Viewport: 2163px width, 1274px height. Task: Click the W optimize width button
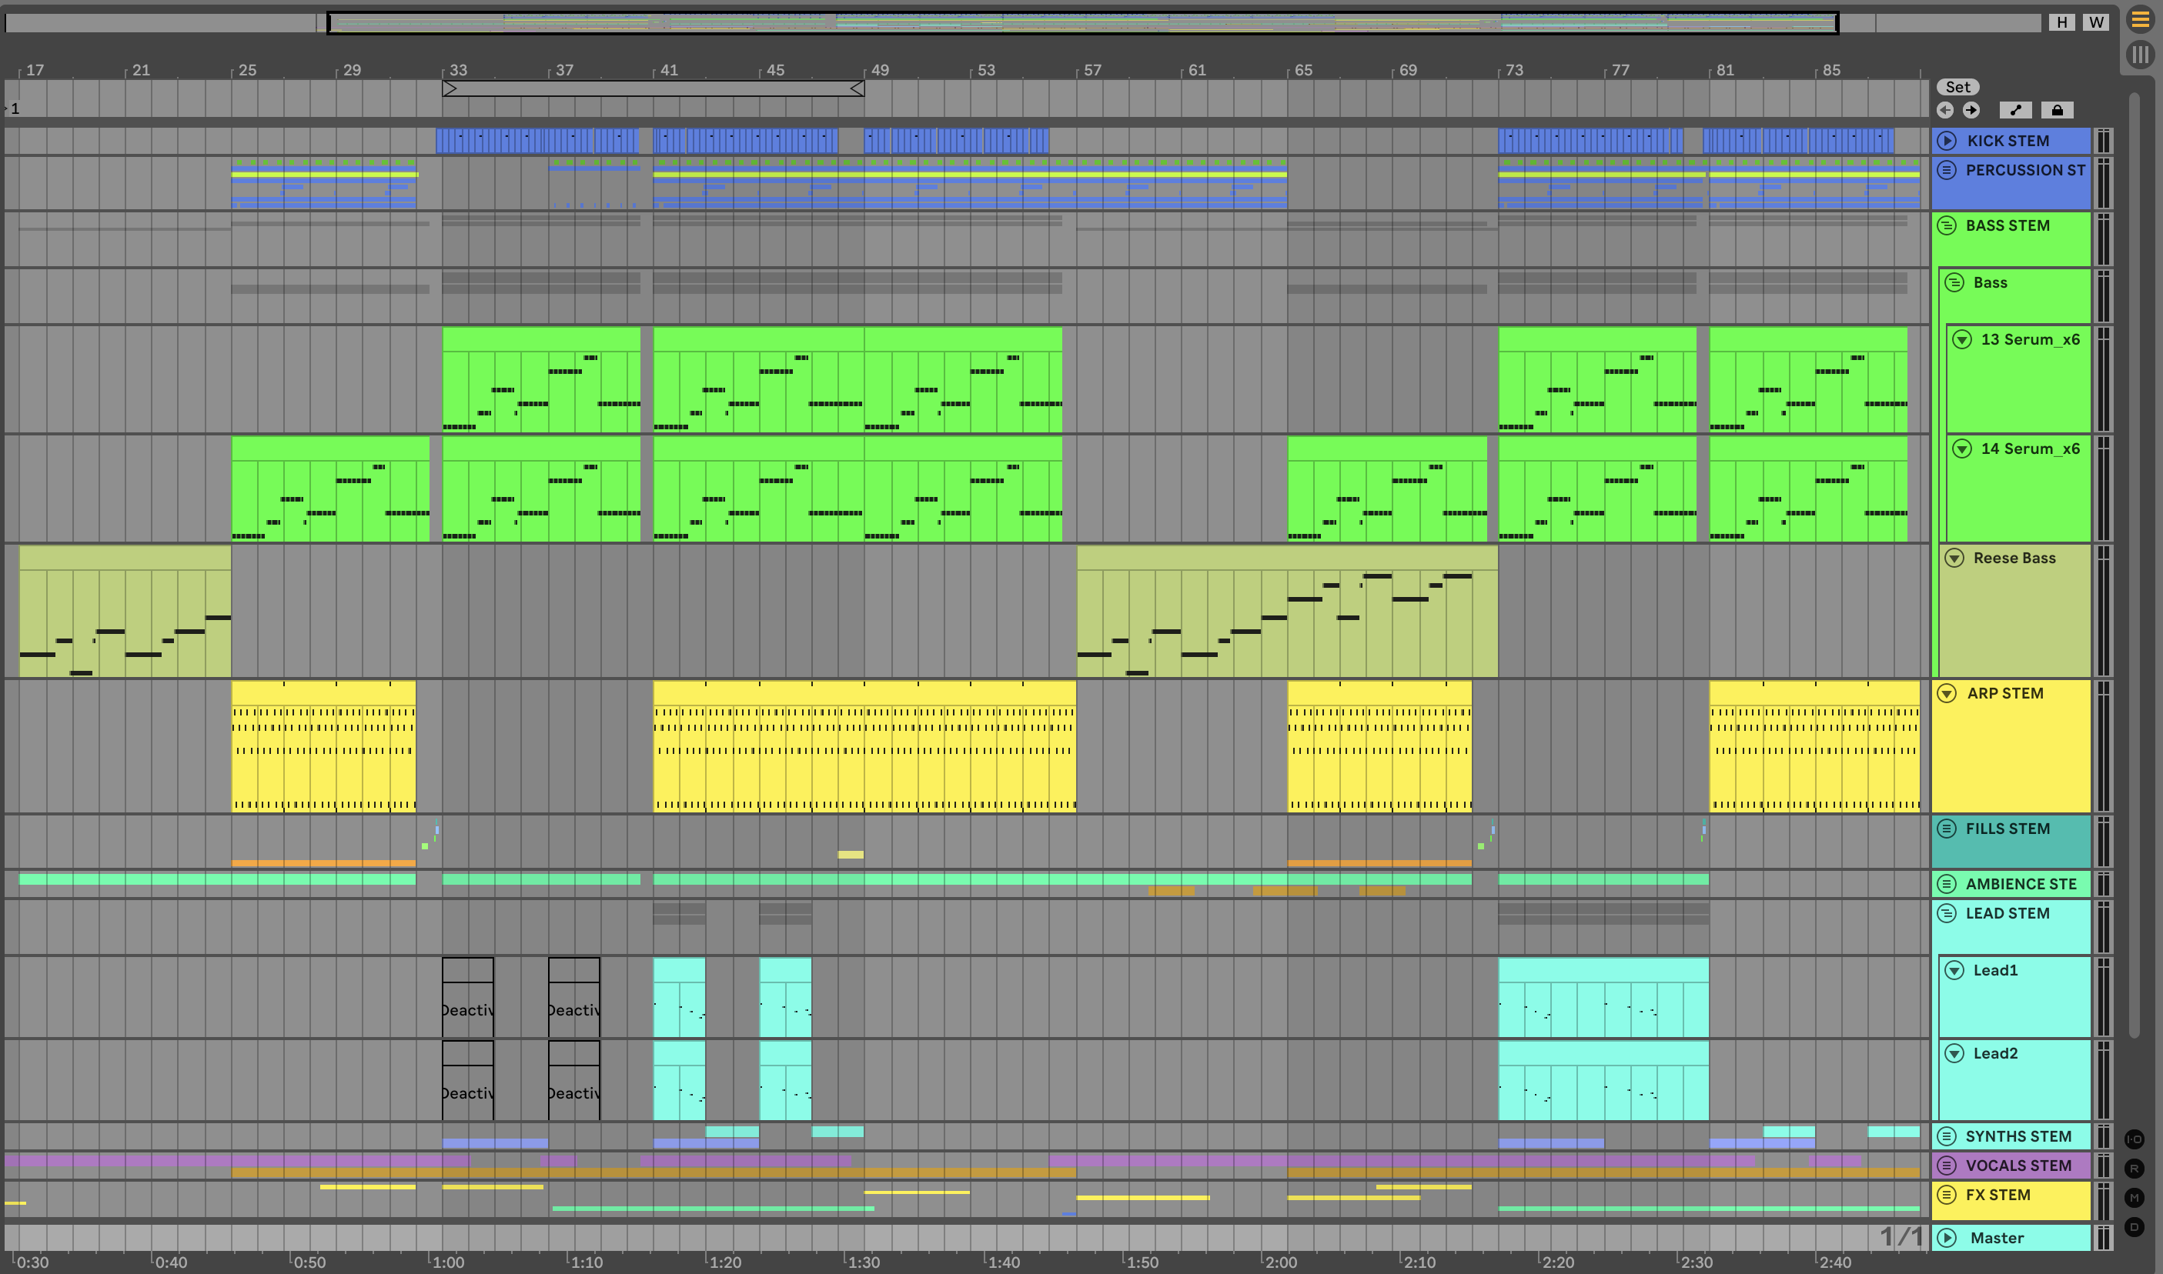tap(2096, 22)
